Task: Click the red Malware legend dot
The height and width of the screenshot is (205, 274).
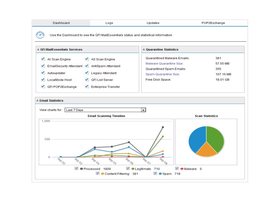Action: point(182,169)
